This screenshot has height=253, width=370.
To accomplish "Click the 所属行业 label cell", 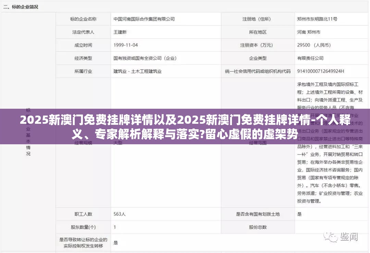I will (x=83, y=71).
